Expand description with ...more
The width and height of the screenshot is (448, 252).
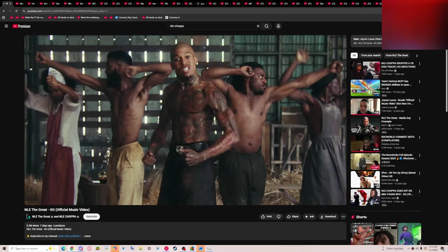pyautogui.click(x=87, y=236)
